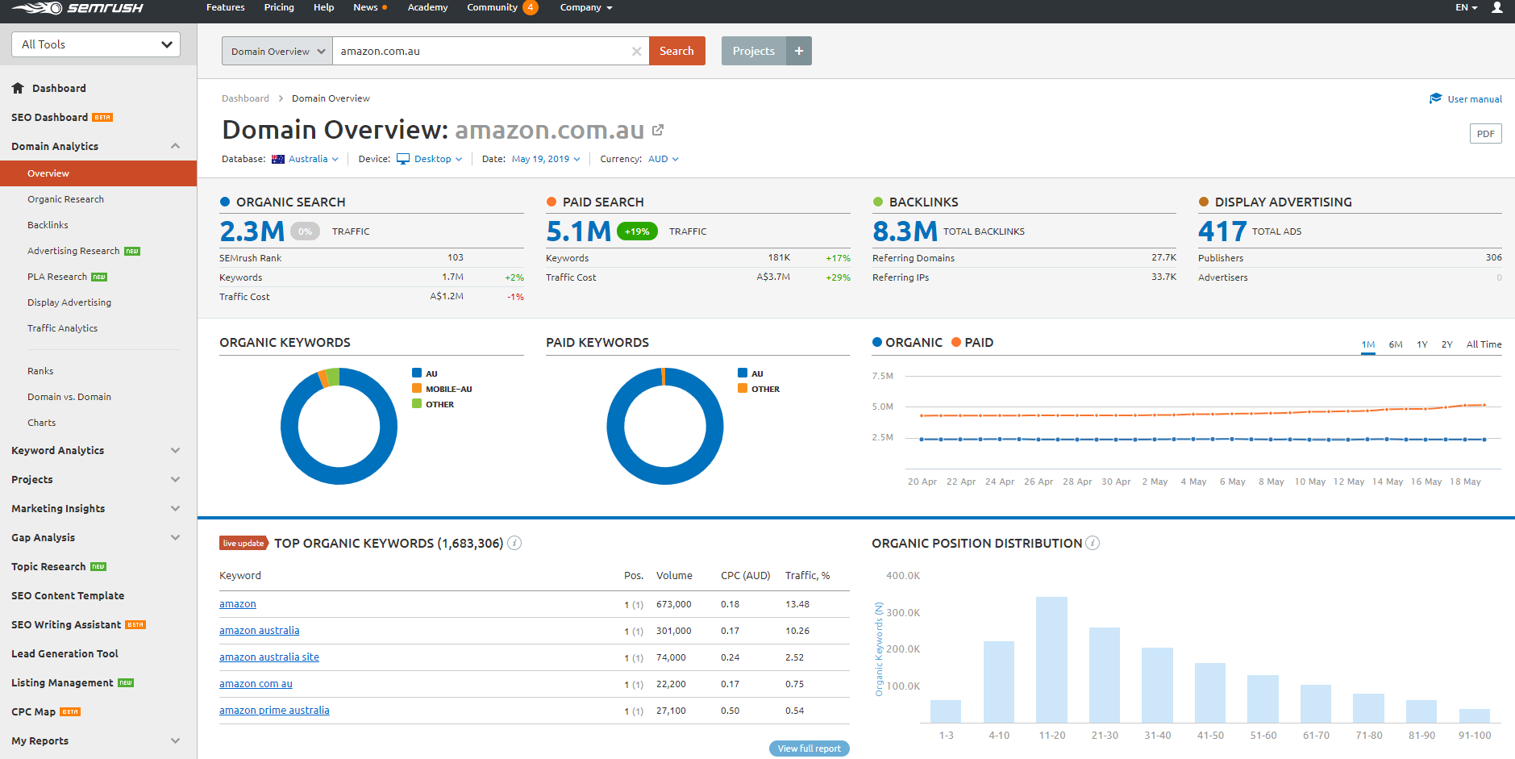
Task: Click the Australia flag icon
Action: (x=278, y=159)
